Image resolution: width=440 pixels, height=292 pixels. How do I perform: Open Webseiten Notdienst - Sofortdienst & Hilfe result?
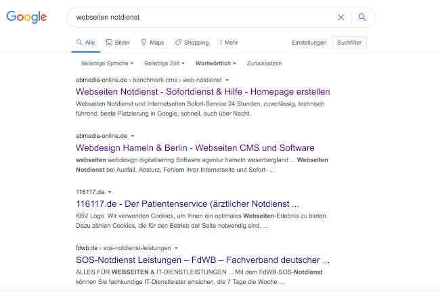(203, 92)
